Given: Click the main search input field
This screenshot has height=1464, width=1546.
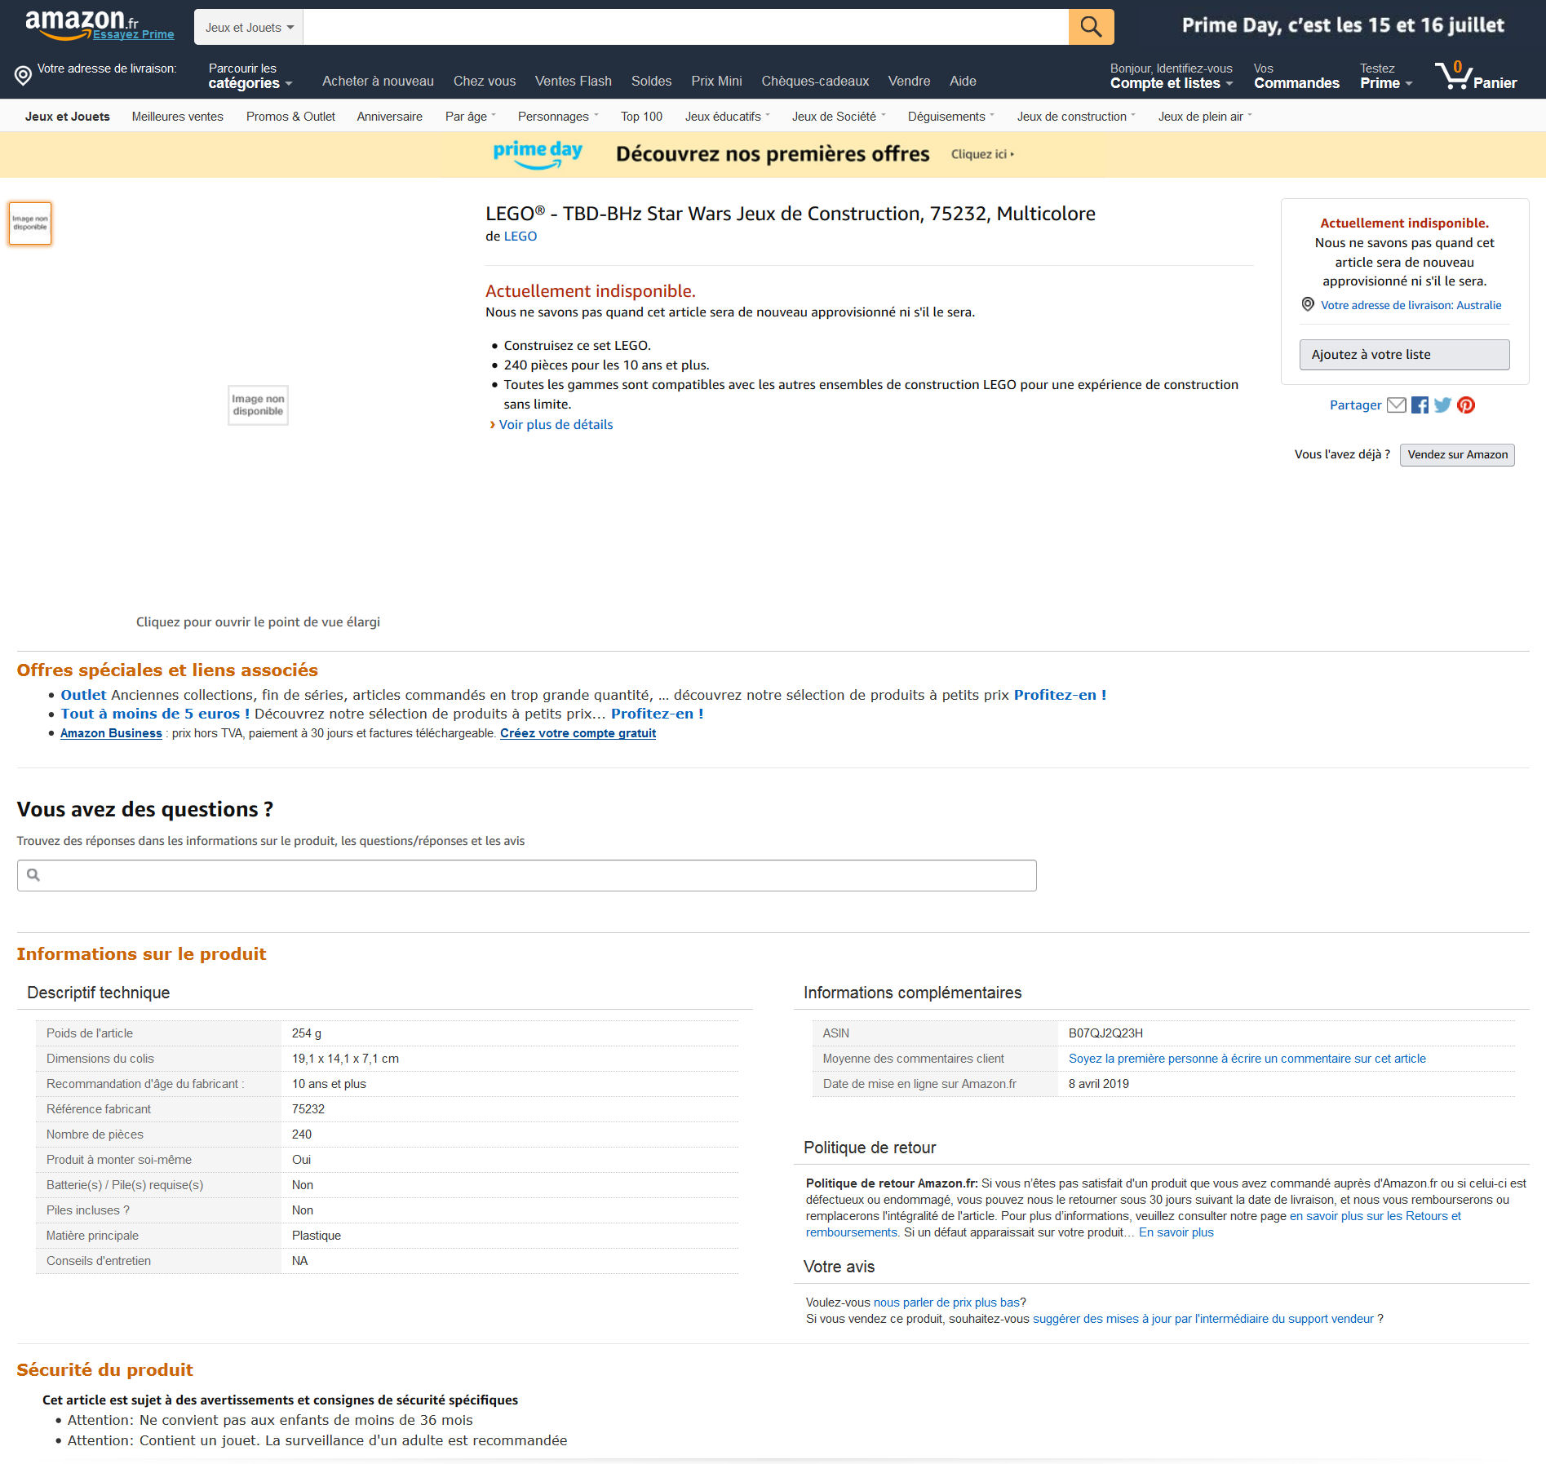Looking at the screenshot, I should pyautogui.click(x=685, y=28).
